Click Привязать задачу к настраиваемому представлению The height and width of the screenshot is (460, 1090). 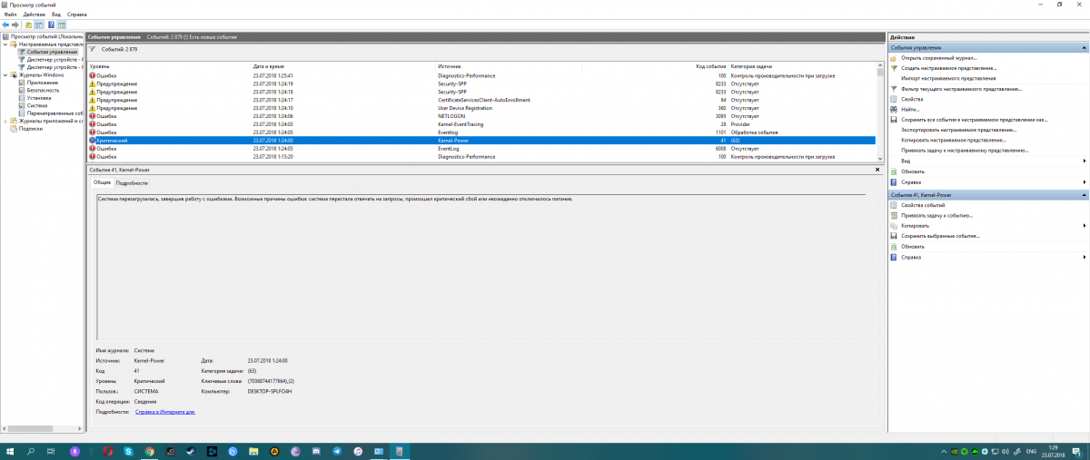964,151
